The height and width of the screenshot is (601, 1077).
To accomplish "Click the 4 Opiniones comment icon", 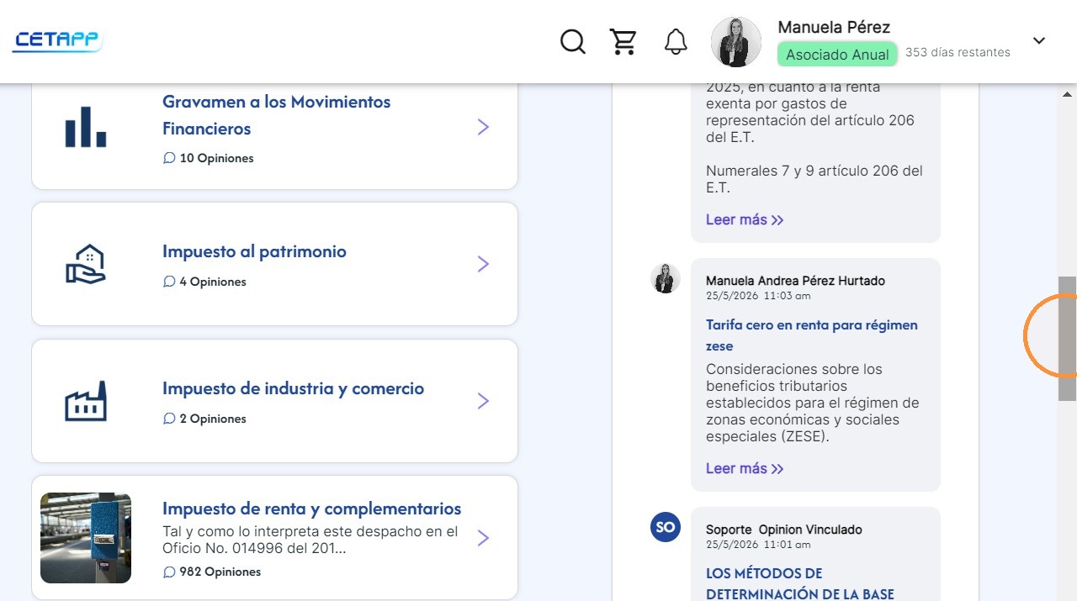I will 169,282.
